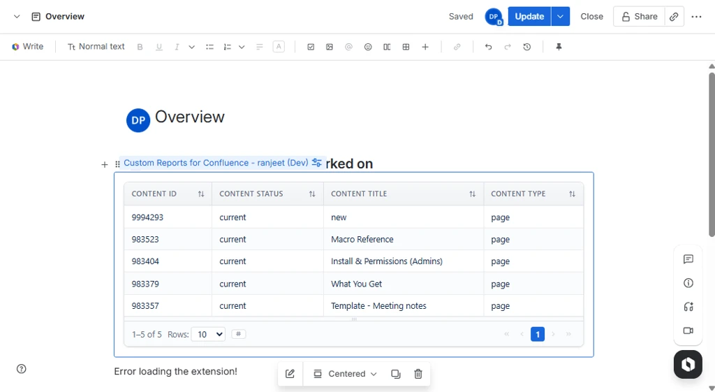Go to the previous page
Image resolution: width=715 pixels, height=392 pixels.
[x=522, y=334]
